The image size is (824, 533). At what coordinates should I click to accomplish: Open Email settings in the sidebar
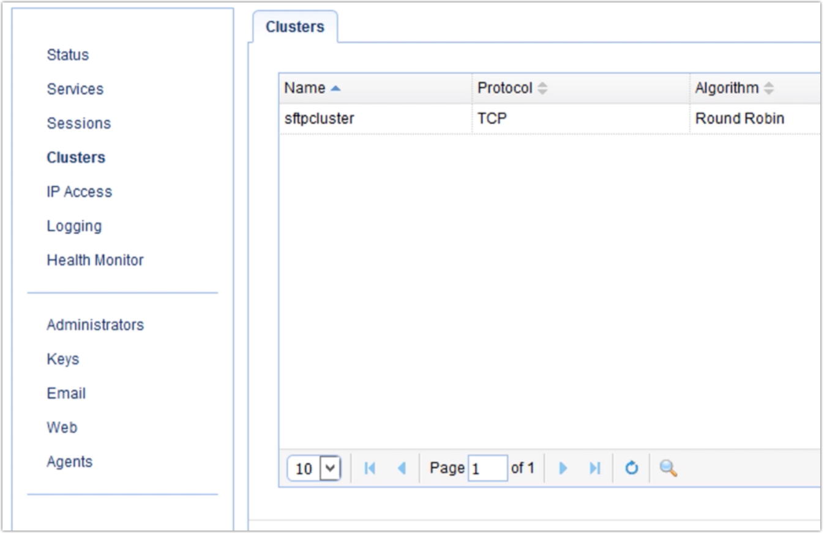pos(66,393)
